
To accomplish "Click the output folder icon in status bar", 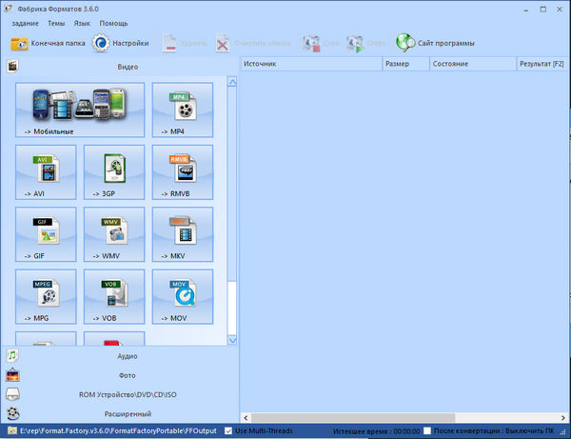I will [x=12, y=430].
